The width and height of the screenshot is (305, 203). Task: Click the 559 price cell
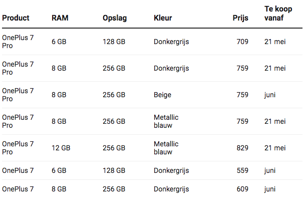pos(242,170)
